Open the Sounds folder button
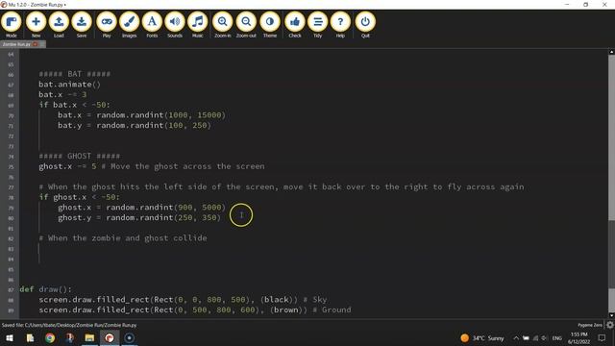This screenshot has height=346, width=615. (x=175, y=25)
